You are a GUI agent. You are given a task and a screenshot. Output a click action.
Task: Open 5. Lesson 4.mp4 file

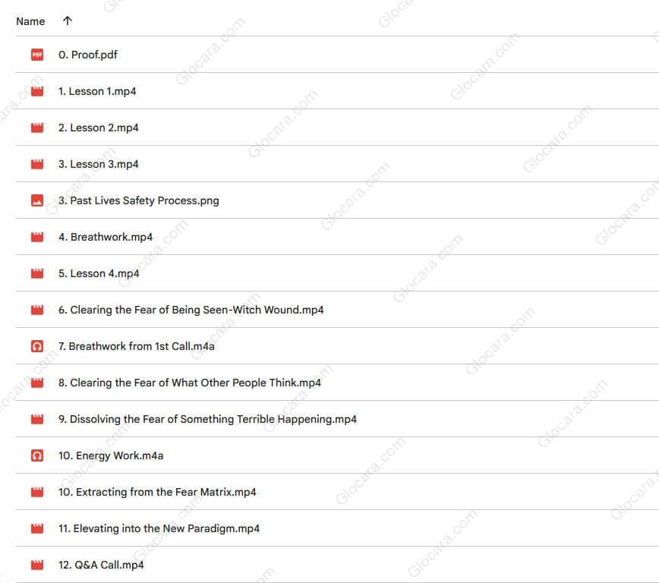(x=99, y=273)
